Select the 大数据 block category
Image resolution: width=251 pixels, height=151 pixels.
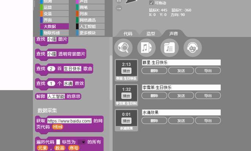pos(55,26)
